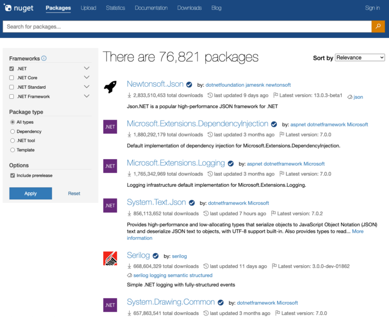This screenshot has height=317, width=389.
Task: Click the .NET icon beside System.Drawing.Common
Action: coord(110,304)
